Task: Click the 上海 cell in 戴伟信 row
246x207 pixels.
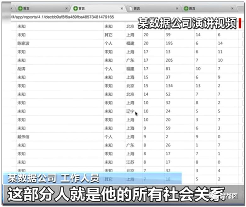Action: pos(130,137)
